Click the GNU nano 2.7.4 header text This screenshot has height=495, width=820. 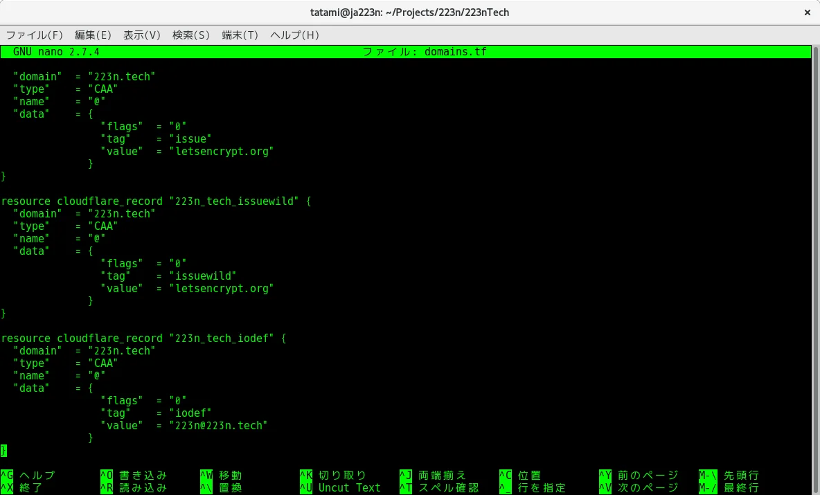(x=56, y=52)
